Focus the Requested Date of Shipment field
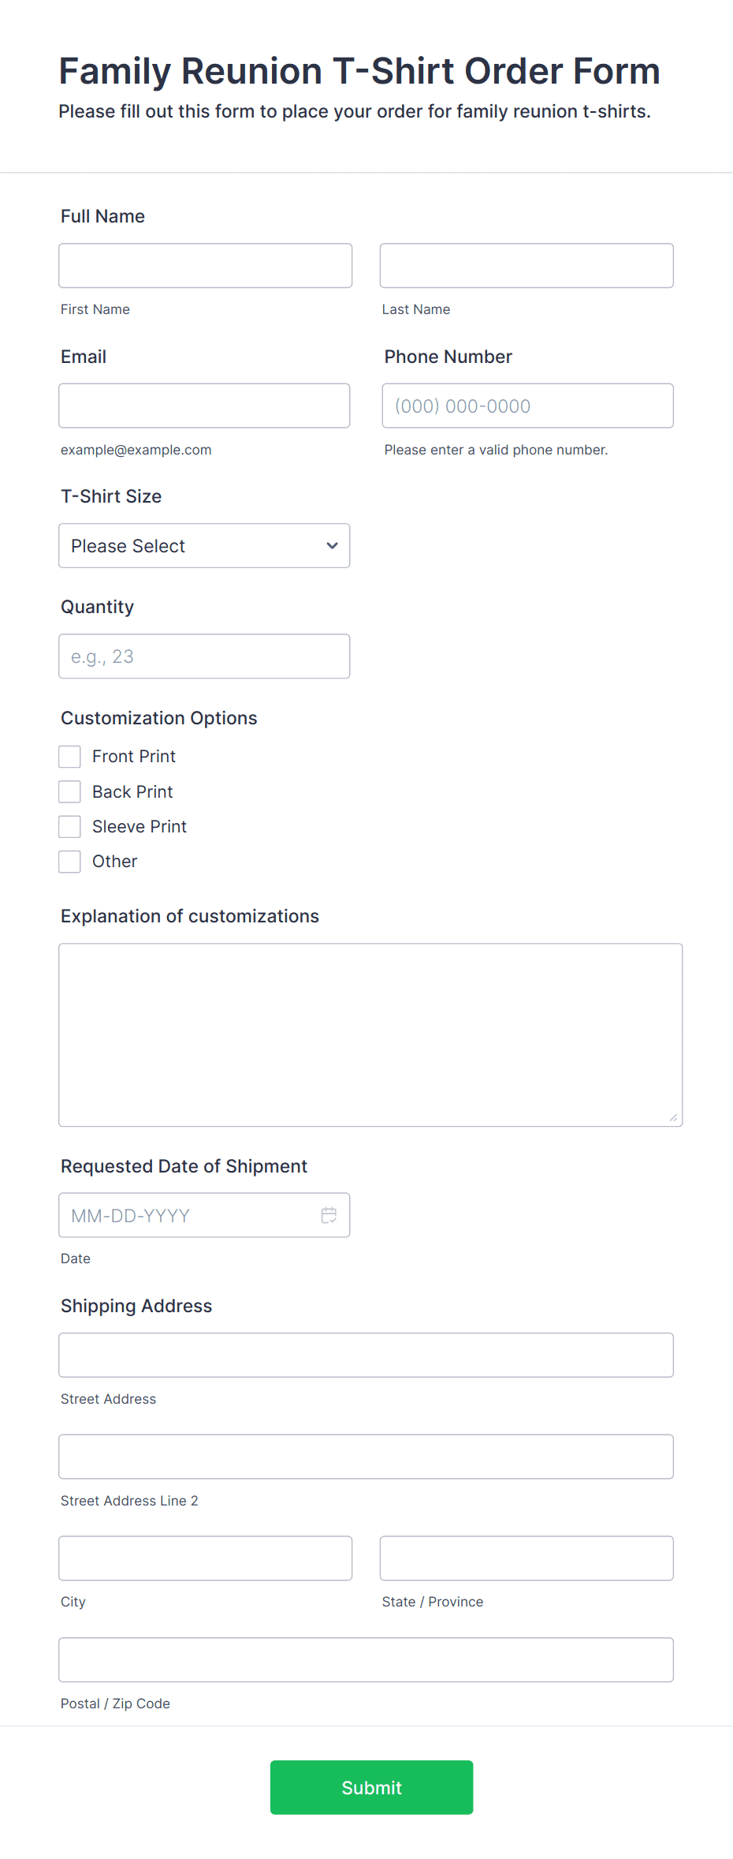This screenshot has height=1859, width=733. [189, 1215]
